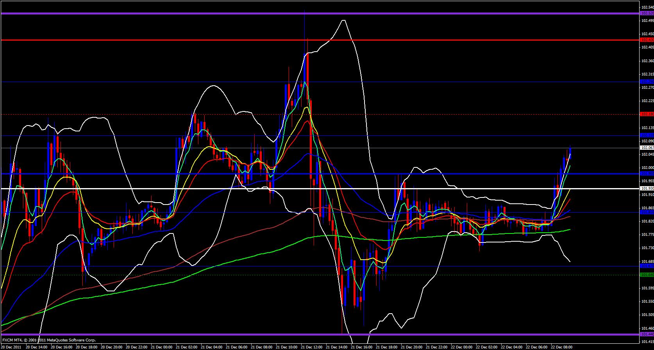Select the 101.955 price scale label

click(647, 181)
